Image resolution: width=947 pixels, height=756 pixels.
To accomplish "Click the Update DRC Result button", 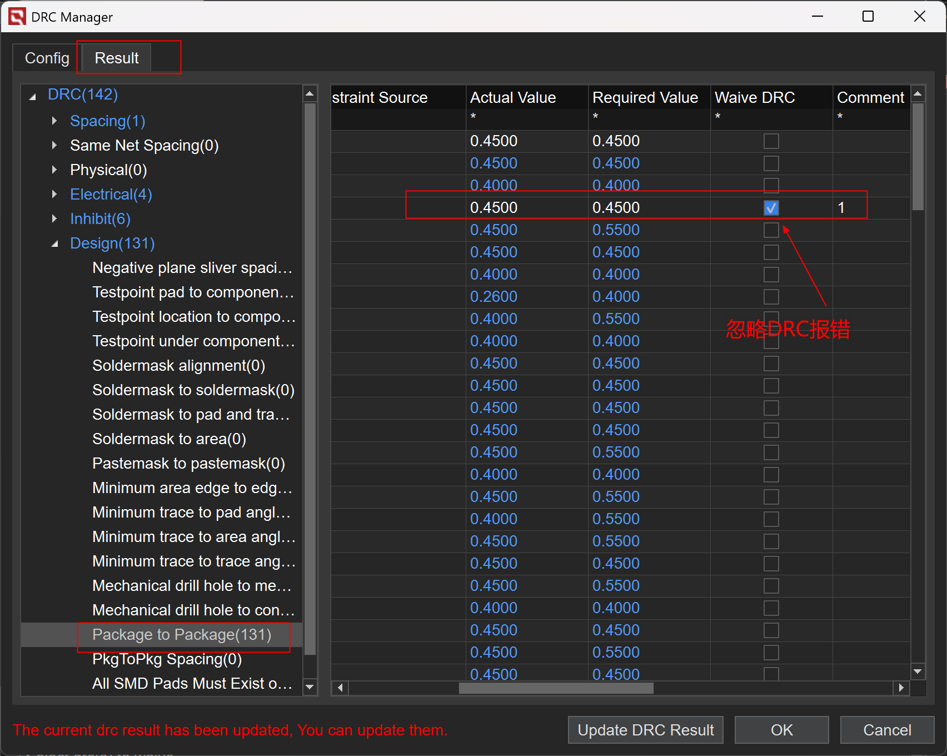I will pos(645,730).
